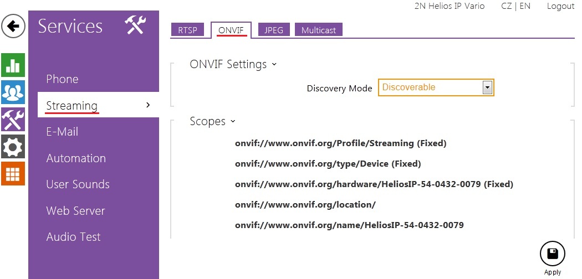Click the wrench and hammer header icon
Viewport: 582px width, 279px height.
(135, 25)
